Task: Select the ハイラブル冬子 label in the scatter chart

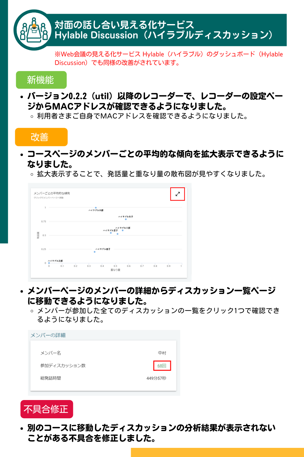Action: coord(126,217)
